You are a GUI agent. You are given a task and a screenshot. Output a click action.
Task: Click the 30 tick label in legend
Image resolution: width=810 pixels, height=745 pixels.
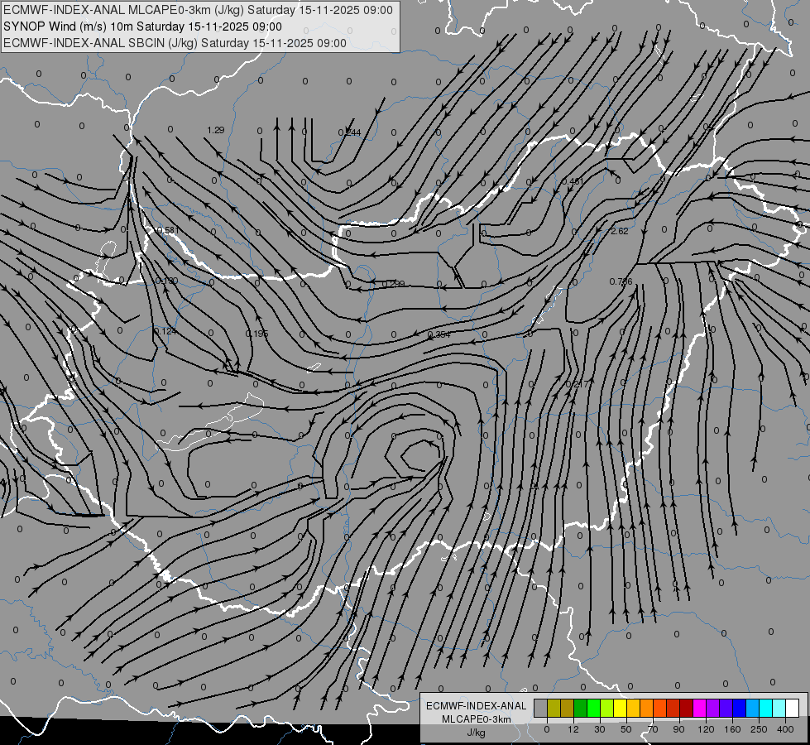600,729
